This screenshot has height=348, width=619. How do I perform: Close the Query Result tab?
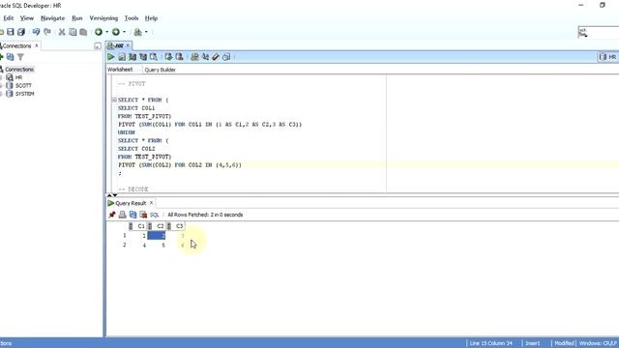tap(151, 203)
